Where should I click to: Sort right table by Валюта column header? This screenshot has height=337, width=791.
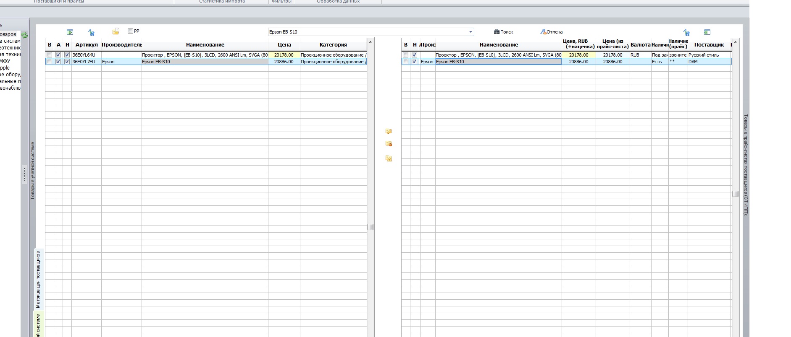640,45
